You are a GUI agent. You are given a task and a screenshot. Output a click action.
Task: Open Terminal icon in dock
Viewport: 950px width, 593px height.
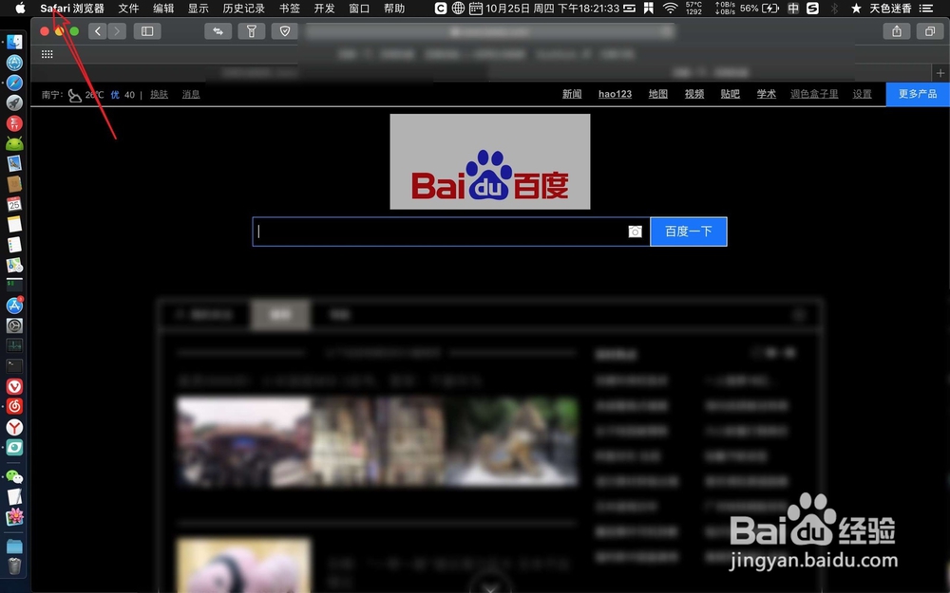[14, 366]
